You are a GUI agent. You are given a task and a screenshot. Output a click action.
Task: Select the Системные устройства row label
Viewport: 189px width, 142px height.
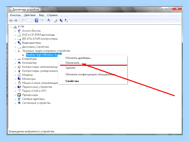point(36,103)
